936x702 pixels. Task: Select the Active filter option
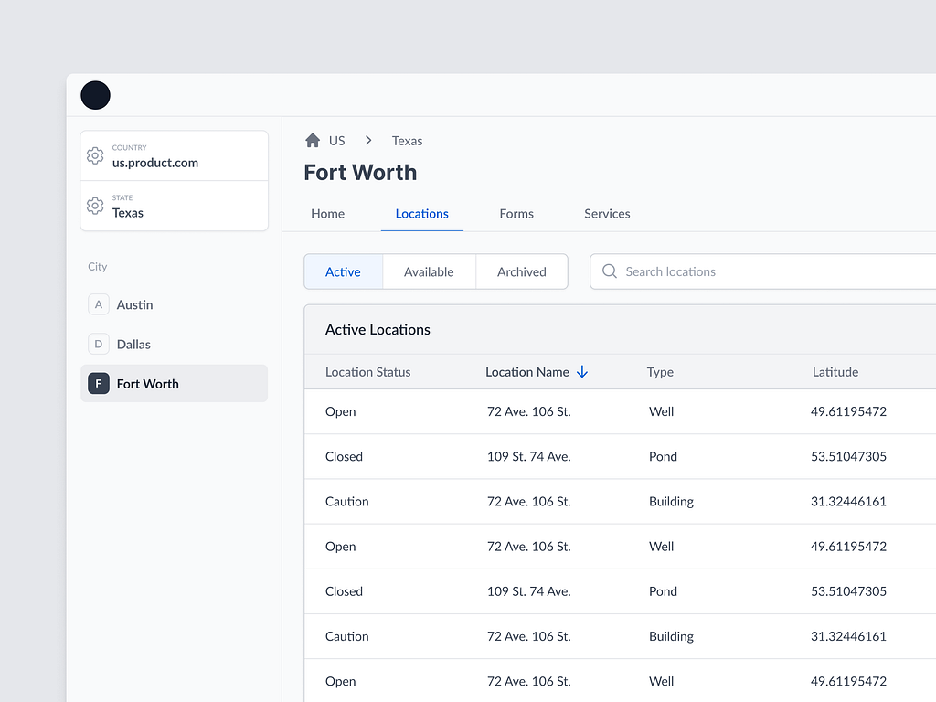pos(343,271)
